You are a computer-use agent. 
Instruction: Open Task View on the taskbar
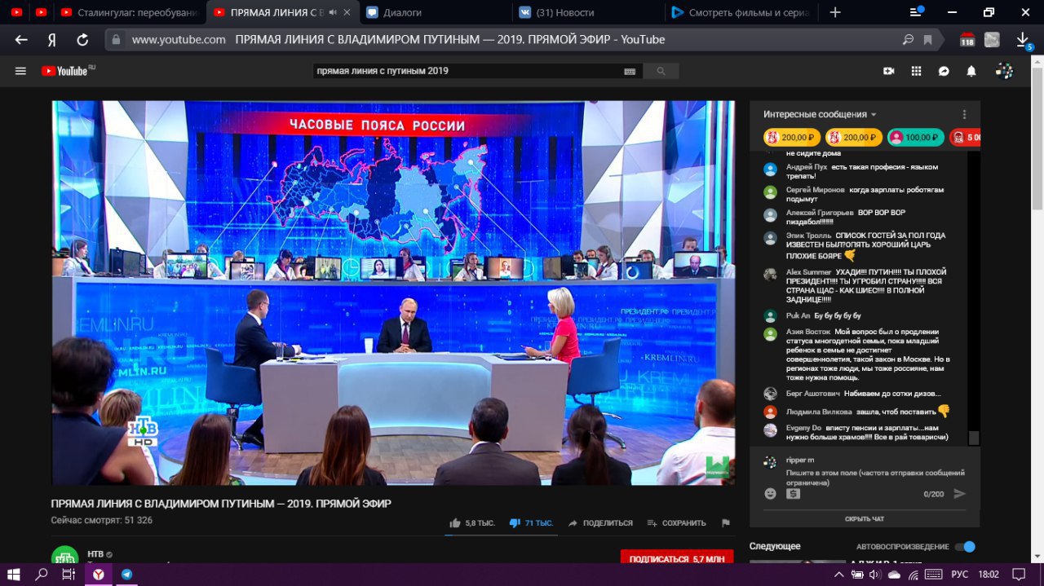click(x=69, y=575)
